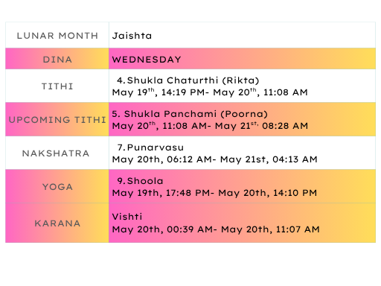Screen dimensions: 381x286
Task: Click the YOGA row label
Action: point(57,187)
